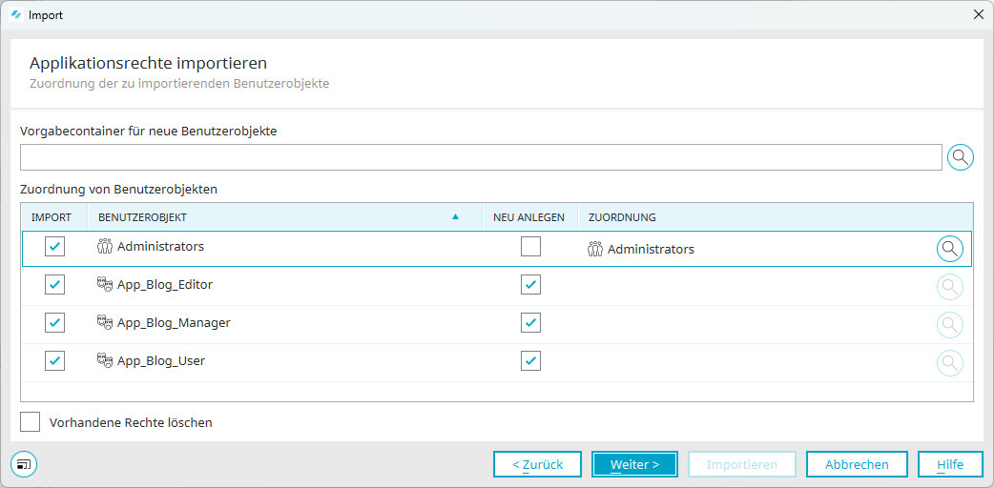Open search for default container of new user objects

click(x=961, y=157)
